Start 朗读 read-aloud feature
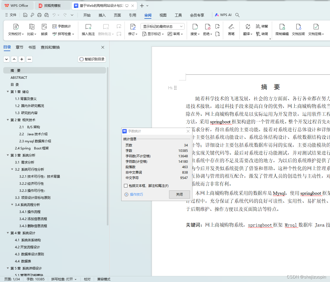 click(x=44, y=30)
